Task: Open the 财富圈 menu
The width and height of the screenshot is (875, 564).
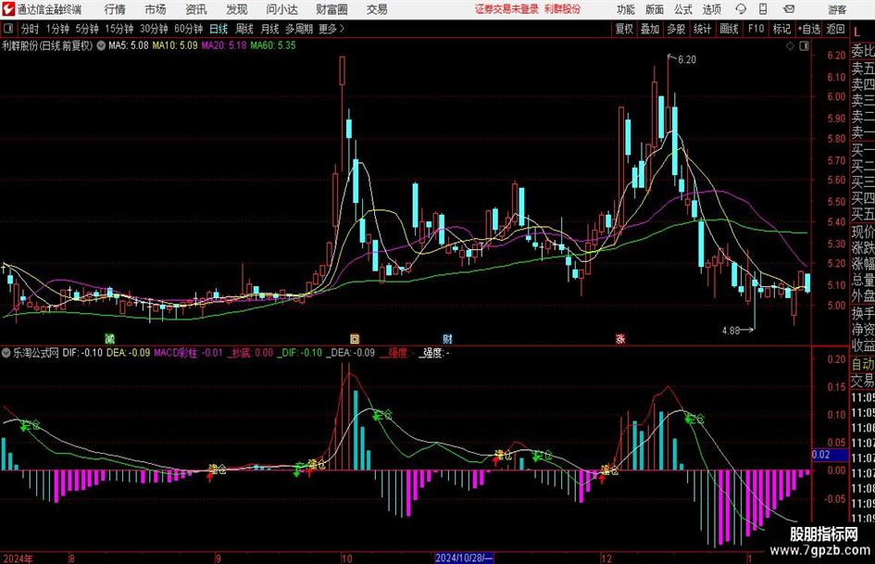Action: tap(331, 9)
